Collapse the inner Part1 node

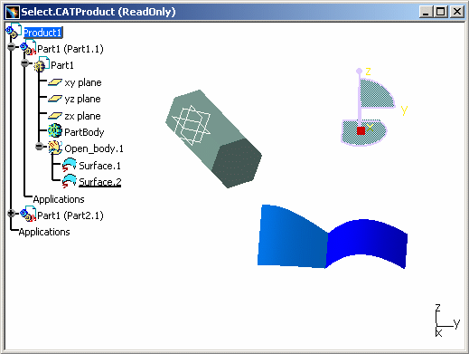click(24, 63)
